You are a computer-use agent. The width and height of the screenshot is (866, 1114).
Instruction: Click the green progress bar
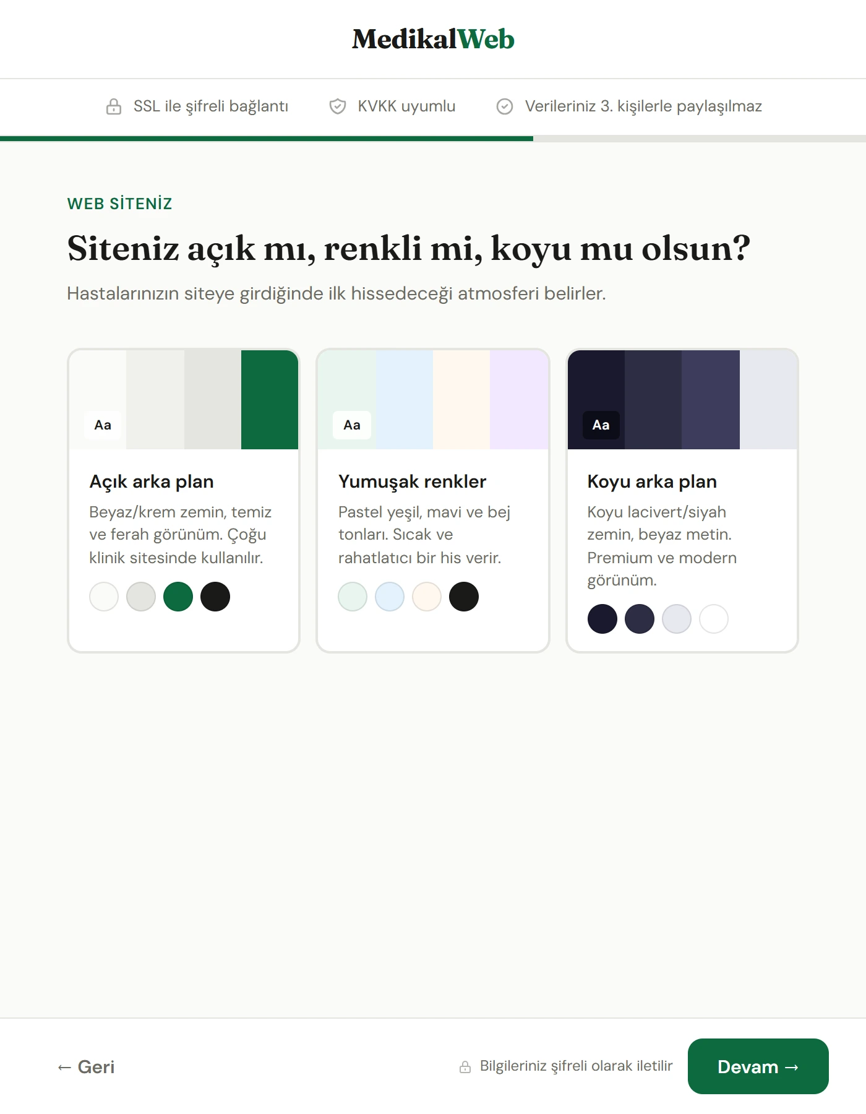[x=266, y=139]
